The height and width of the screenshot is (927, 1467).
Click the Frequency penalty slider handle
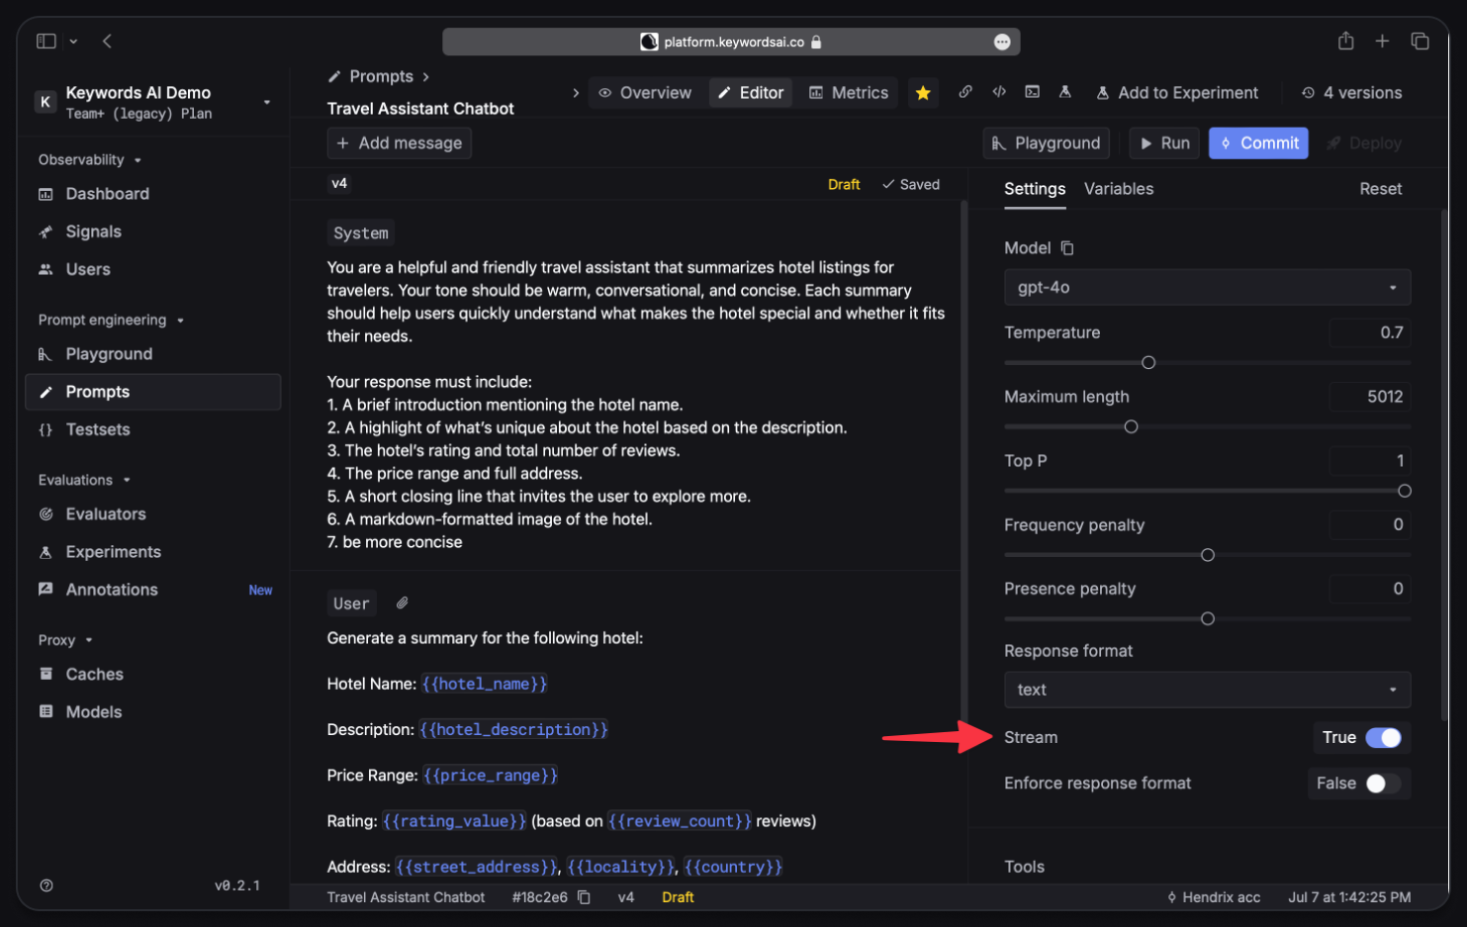click(1207, 555)
